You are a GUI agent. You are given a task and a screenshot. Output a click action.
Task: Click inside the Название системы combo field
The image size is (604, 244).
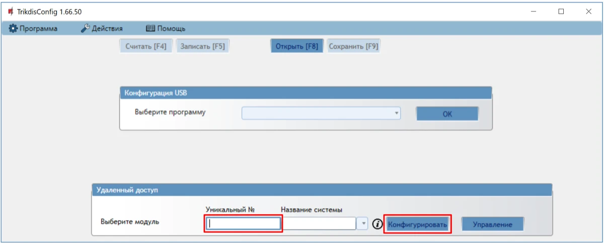tap(319, 224)
